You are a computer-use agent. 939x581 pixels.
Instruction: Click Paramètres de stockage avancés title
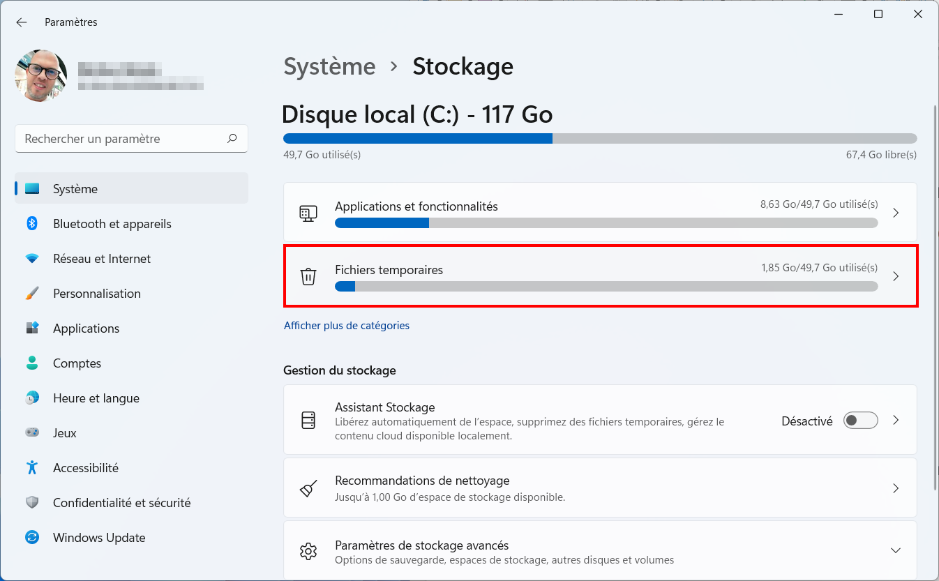click(x=422, y=545)
